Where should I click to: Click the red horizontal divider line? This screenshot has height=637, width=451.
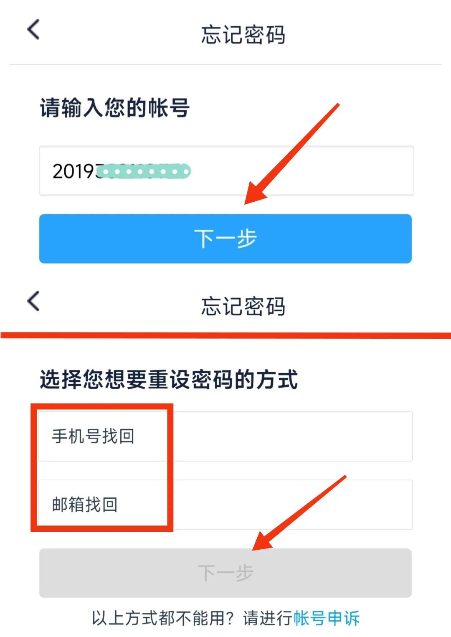point(225,335)
